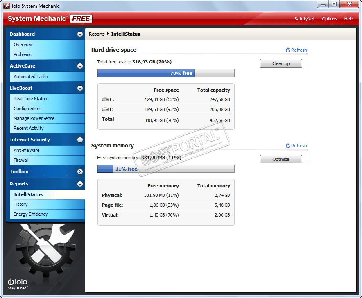The height and width of the screenshot is (298, 362).
Task: Open LiveBoost Configuration
Action: [48, 108]
